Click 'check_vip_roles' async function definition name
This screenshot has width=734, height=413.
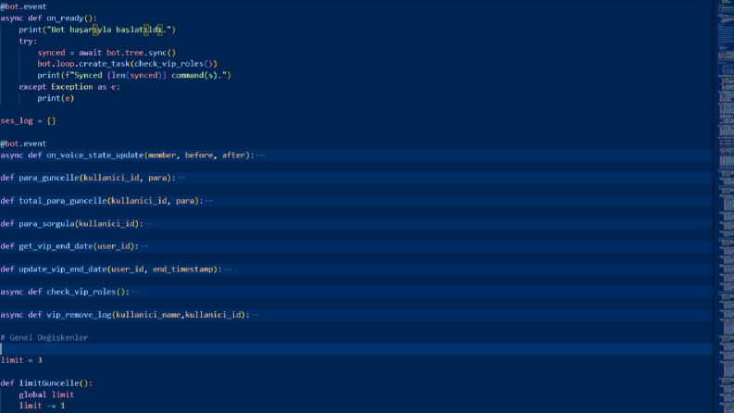click(81, 292)
